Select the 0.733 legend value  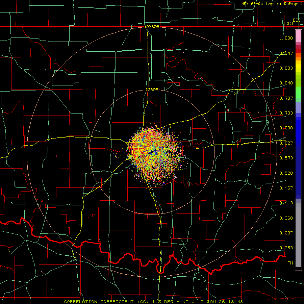(286, 113)
